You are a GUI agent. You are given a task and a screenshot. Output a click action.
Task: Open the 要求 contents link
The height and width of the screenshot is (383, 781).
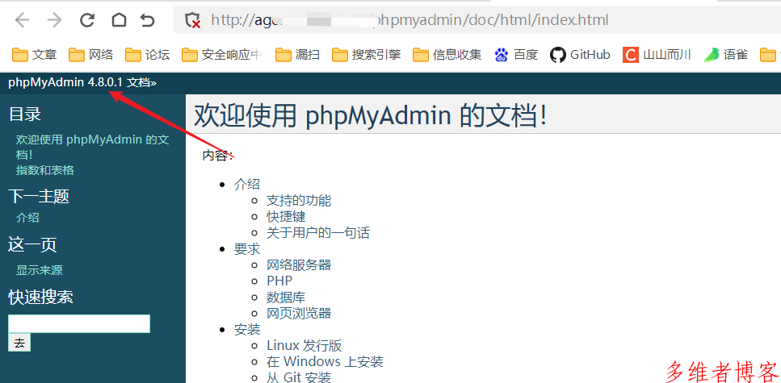(x=247, y=248)
